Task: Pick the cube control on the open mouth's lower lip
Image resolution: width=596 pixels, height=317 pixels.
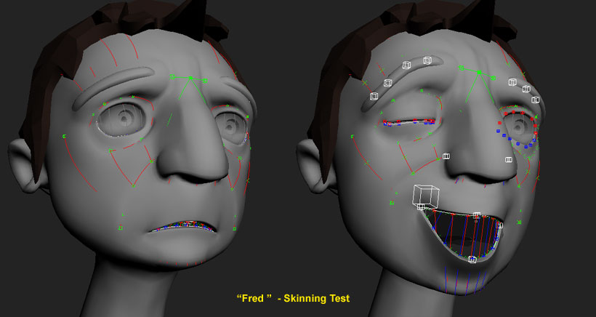Action: 472,260
